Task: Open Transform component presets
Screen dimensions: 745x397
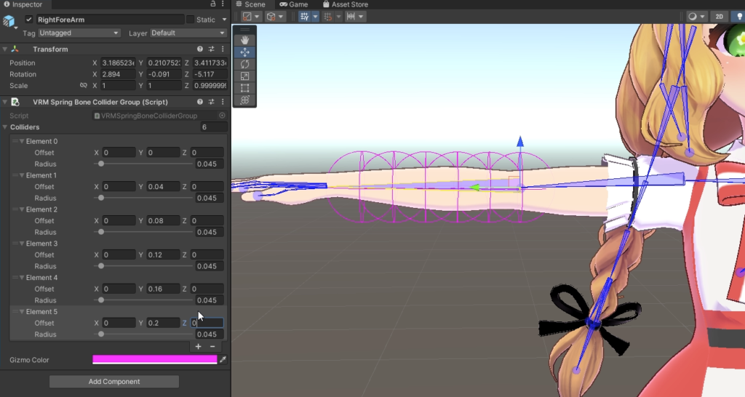Action: pyautogui.click(x=212, y=49)
